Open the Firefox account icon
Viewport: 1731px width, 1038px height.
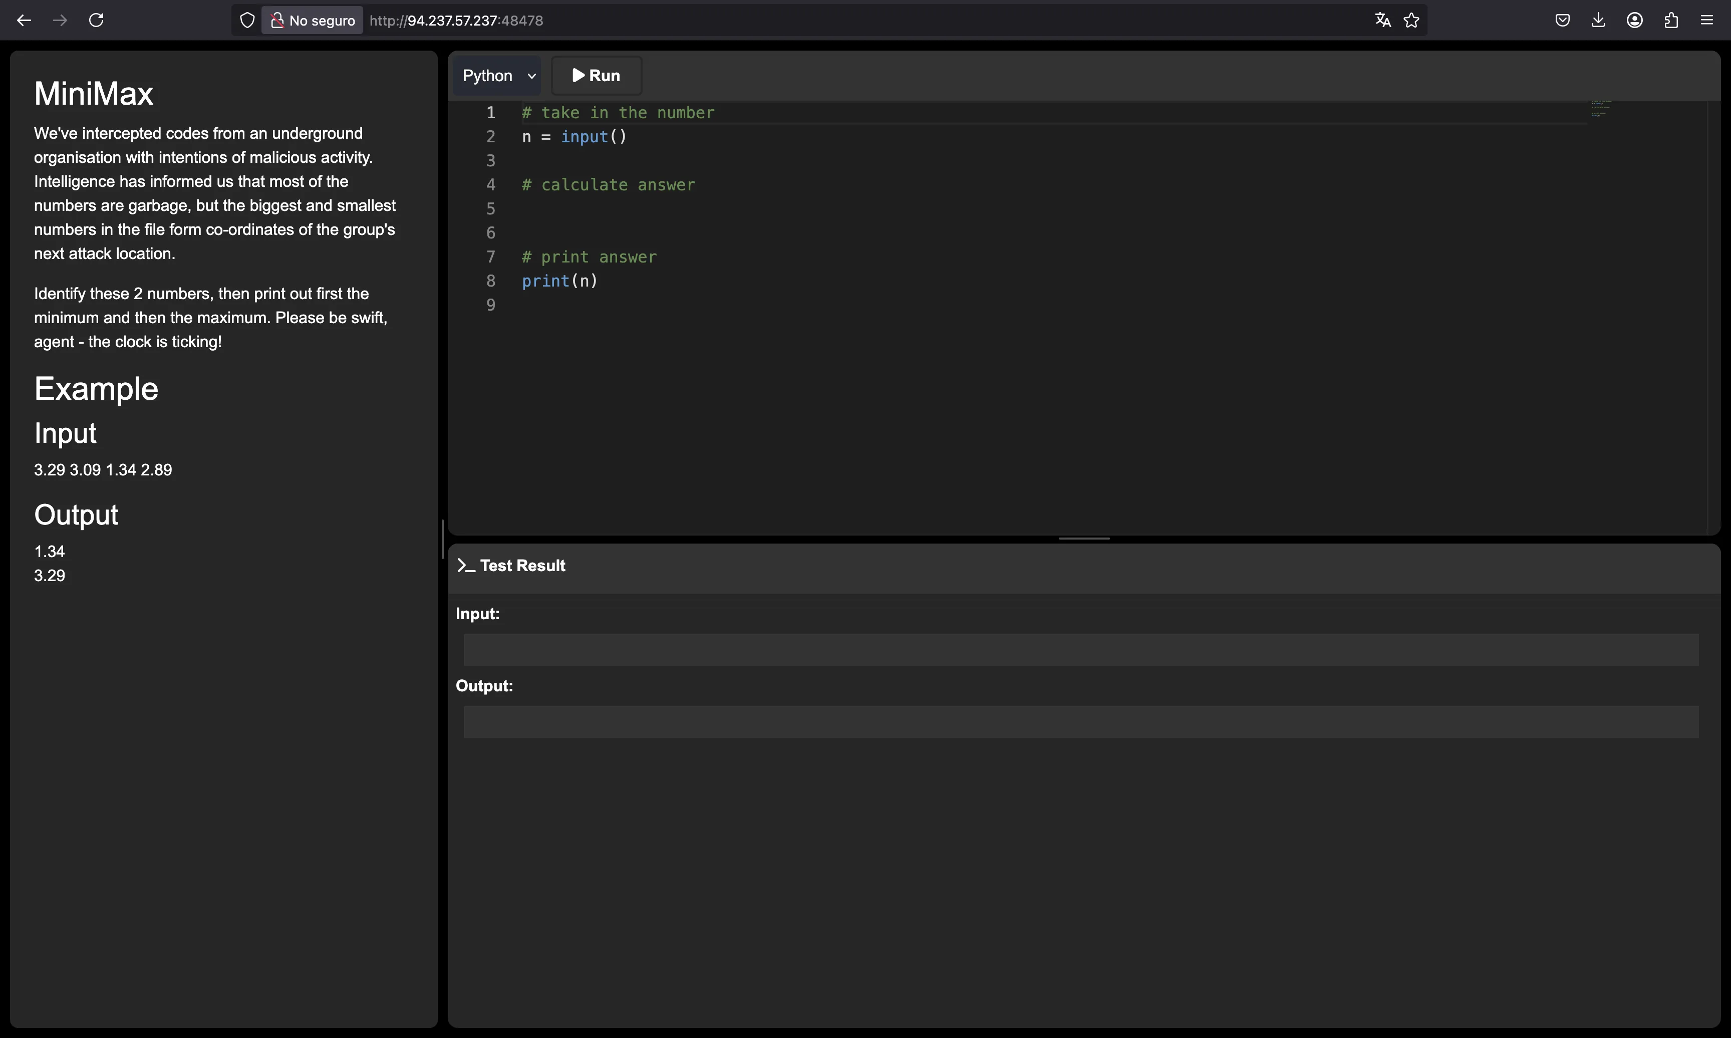pyautogui.click(x=1634, y=20)
